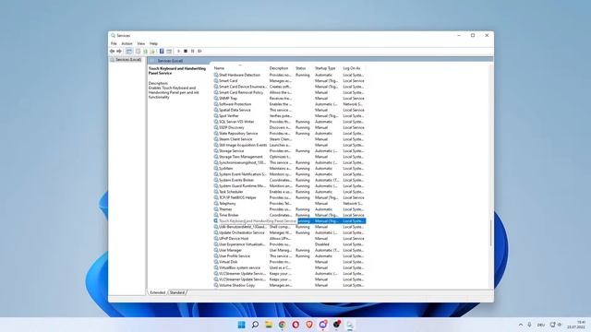Click the Forward arrow toolbar icon
This screenshot has width=591, height=332.
click(x=119, y=52)
